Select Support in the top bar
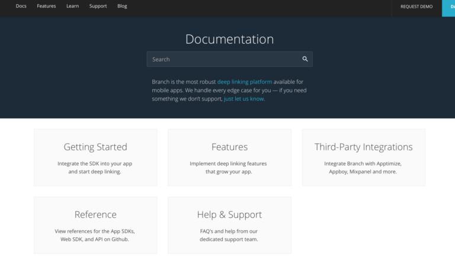 [98, 7]
